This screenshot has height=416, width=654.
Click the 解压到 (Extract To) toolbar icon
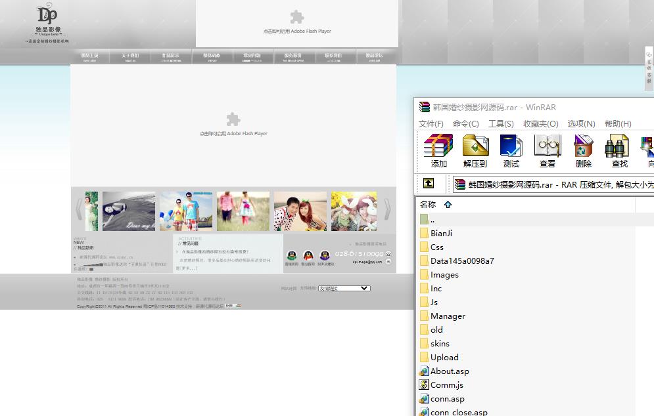pos(475,151)
